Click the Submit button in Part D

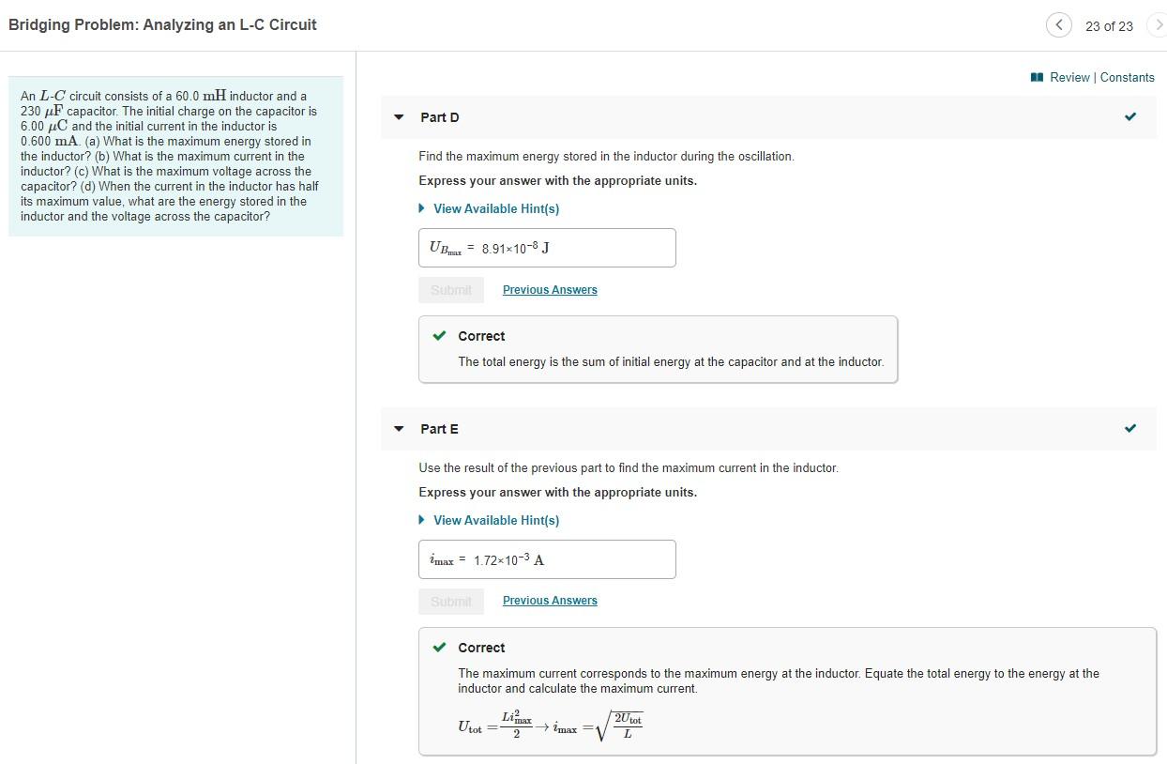pos(451,289)
